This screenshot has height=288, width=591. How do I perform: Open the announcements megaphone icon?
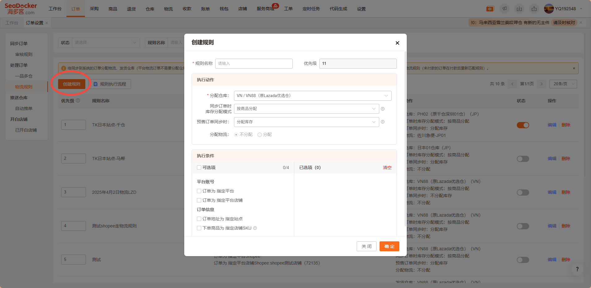[x=504, y=9]
